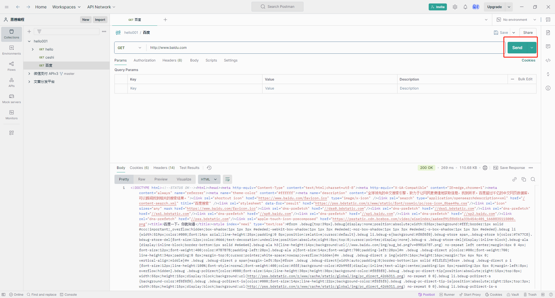Open the Collections sidebar section
555x298 pixels.
(12, 34)
